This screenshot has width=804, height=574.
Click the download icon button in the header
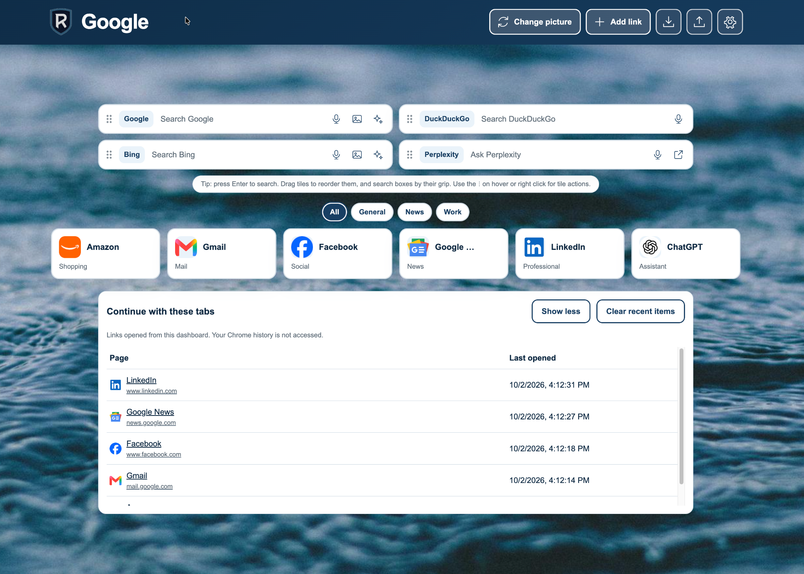coord(668,22)
